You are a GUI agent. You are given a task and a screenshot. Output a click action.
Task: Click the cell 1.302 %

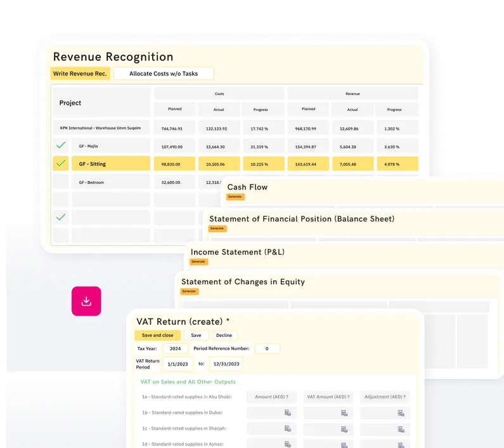click(397, 128)
